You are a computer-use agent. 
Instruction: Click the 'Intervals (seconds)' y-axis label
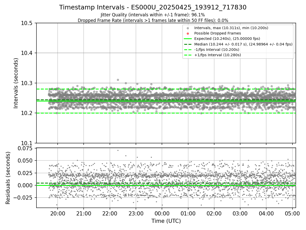(x=16, y=83)
